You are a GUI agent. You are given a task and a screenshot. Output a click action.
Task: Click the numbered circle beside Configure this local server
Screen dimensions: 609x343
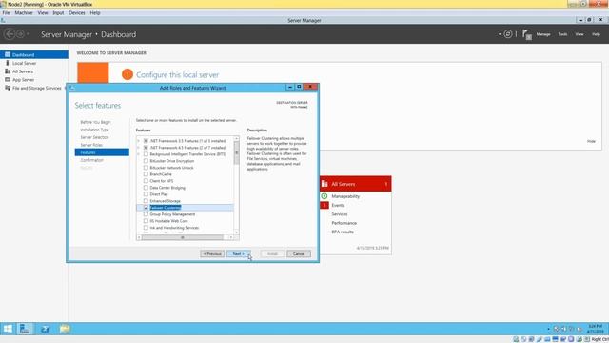128,74
